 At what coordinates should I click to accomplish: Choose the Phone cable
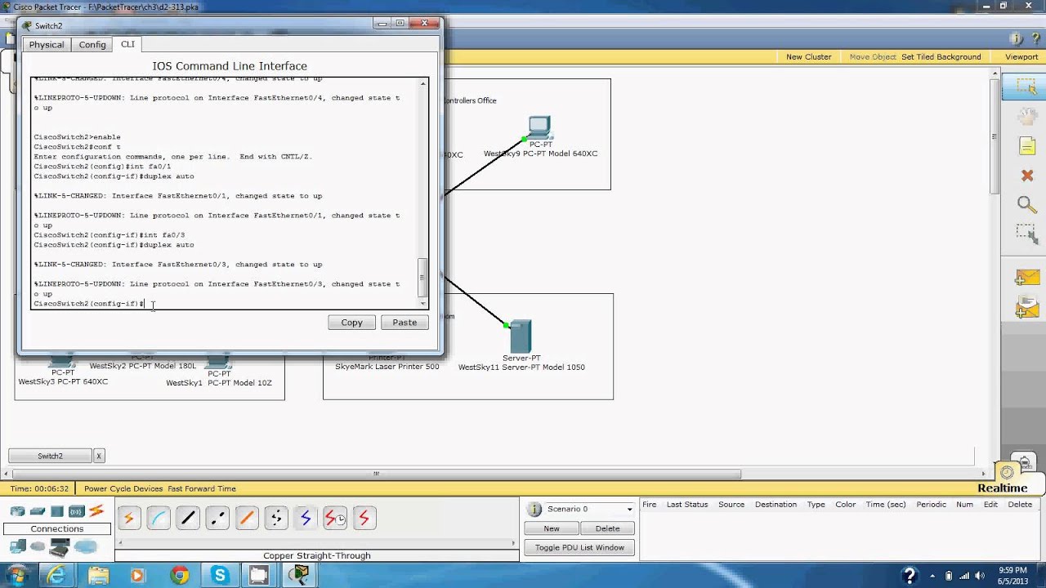[x=276, y=518]
